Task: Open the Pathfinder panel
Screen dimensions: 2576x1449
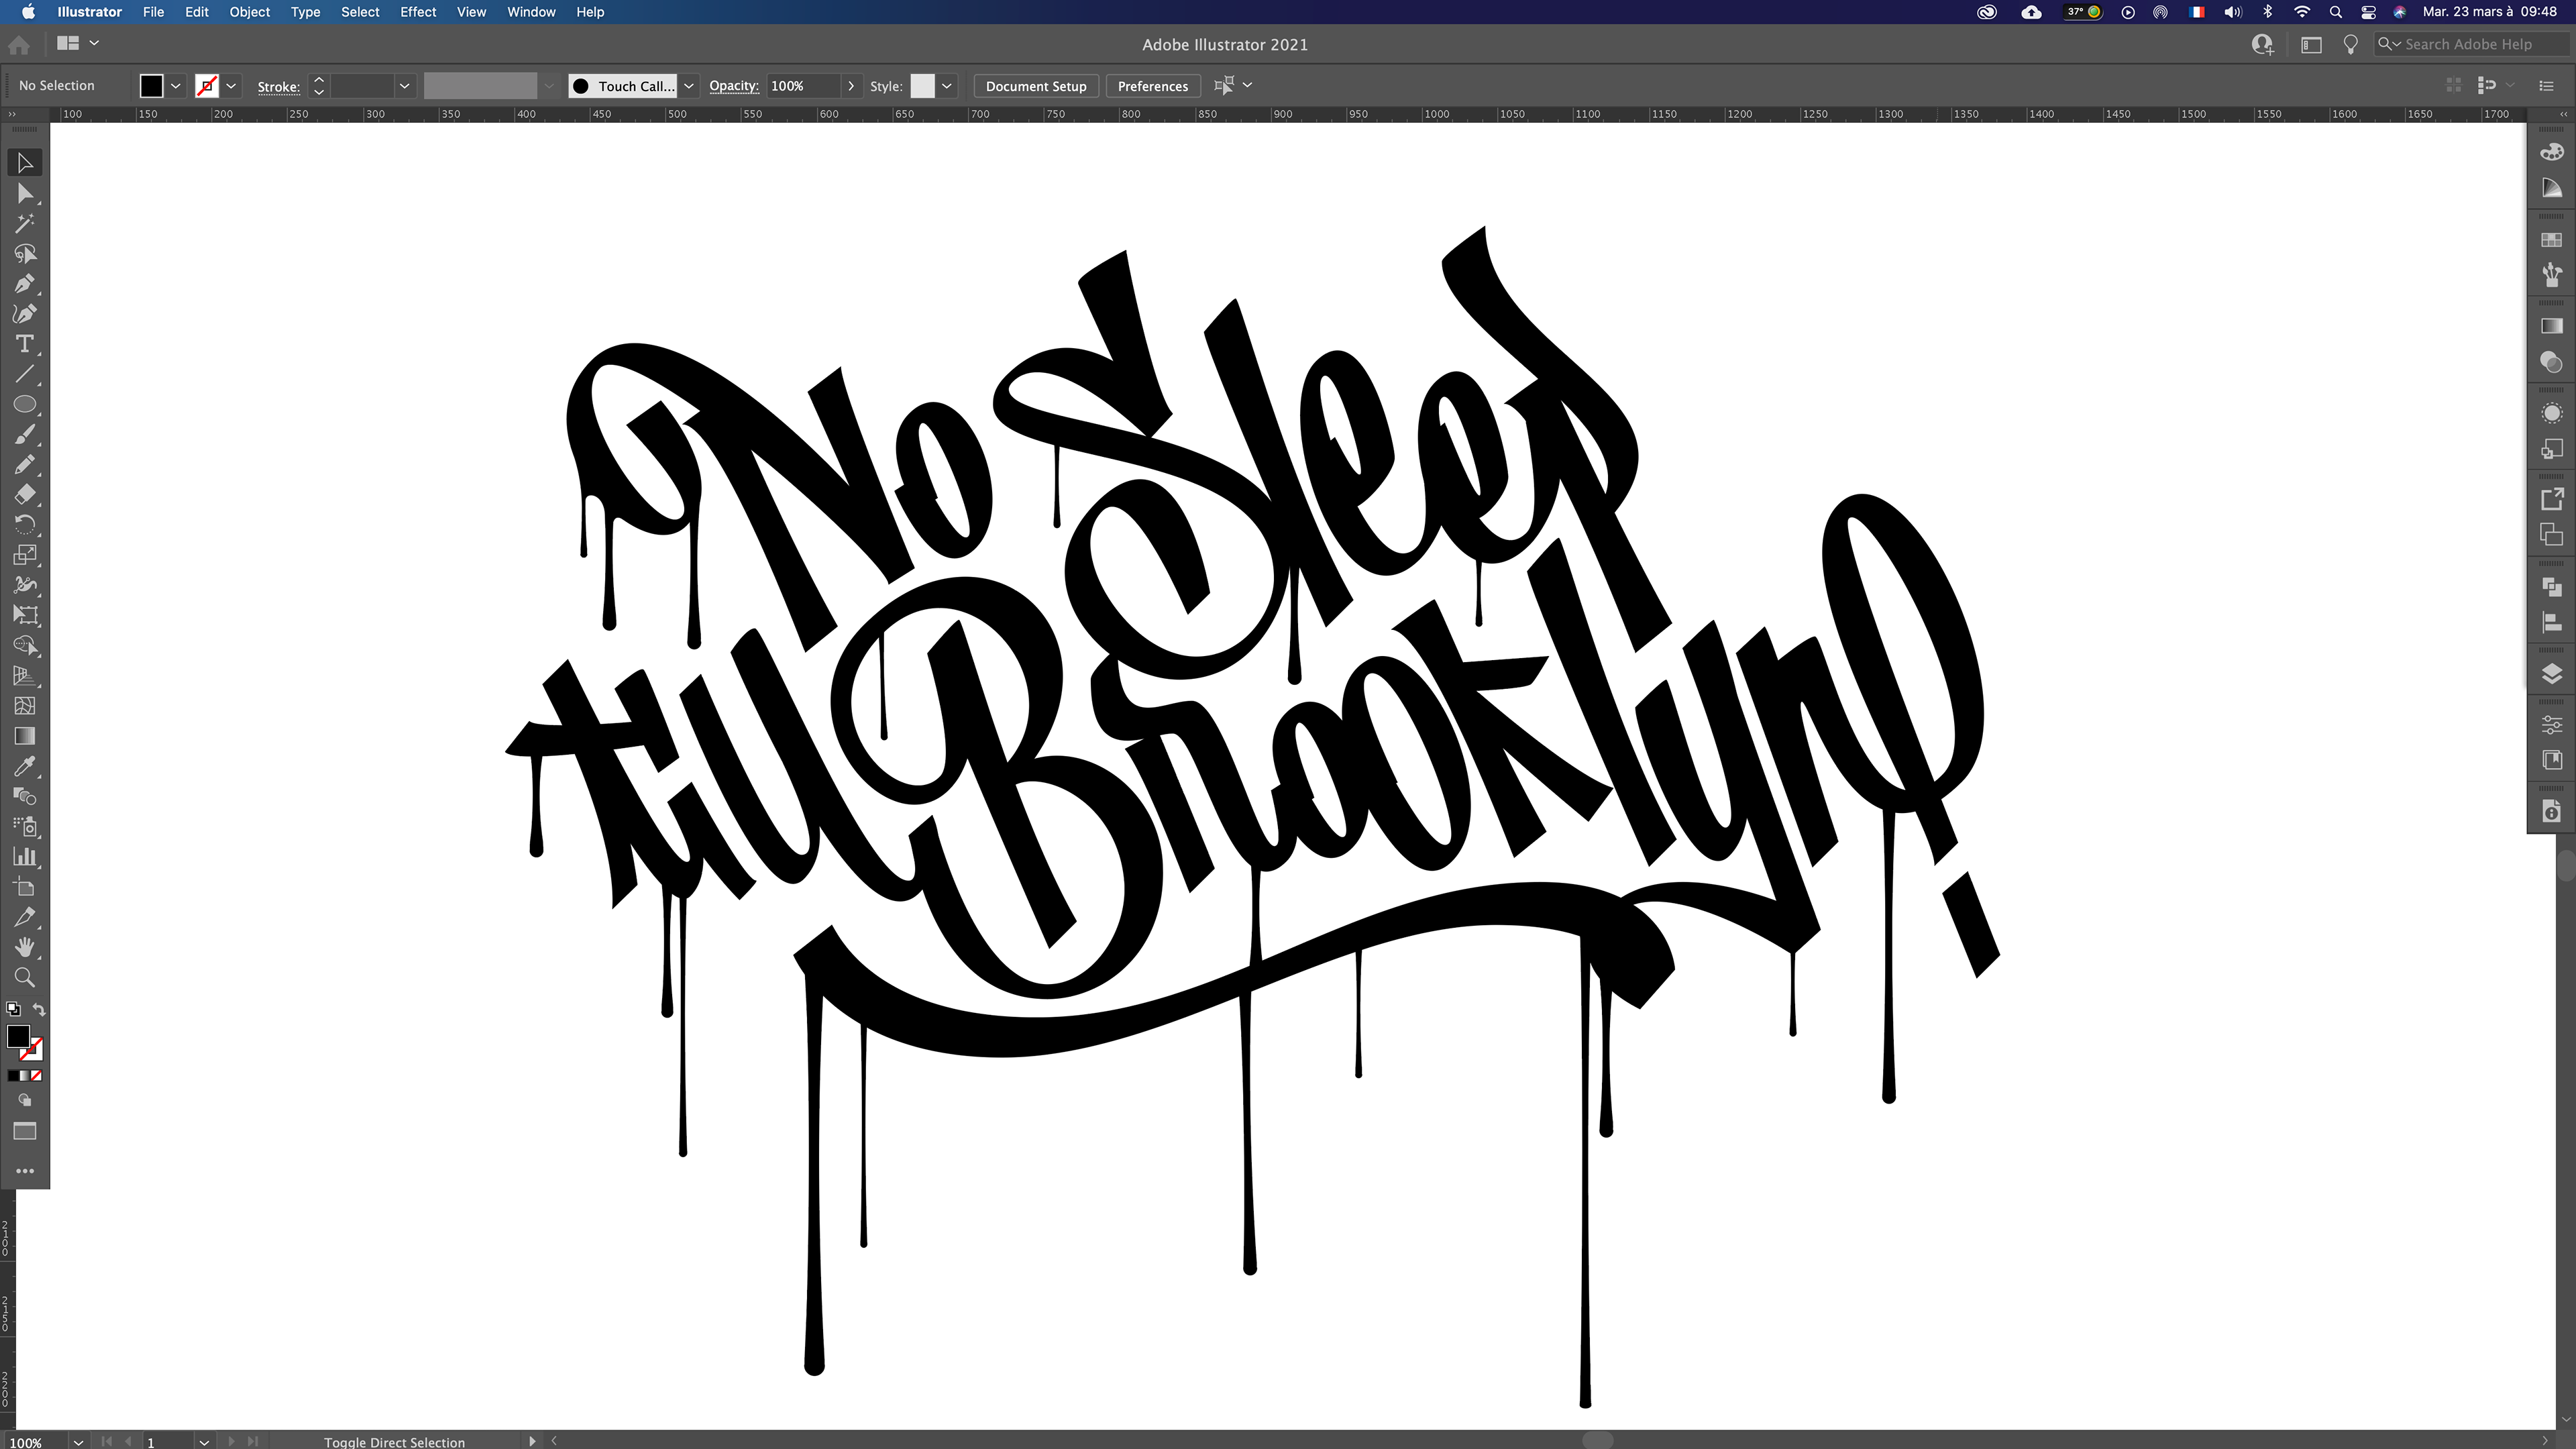Action: coord(2551,587)
